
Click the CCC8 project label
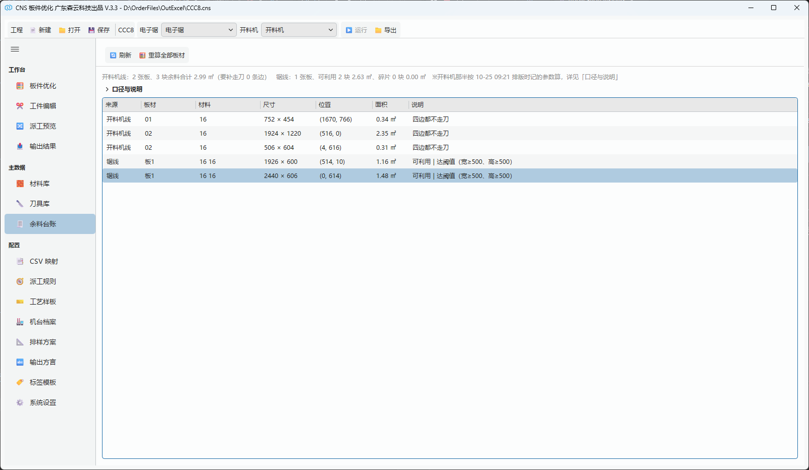[x=126, y=30]
